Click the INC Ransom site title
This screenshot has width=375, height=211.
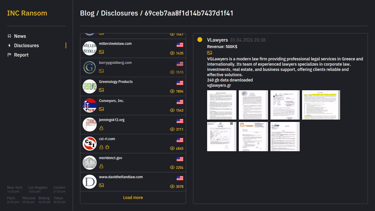click(x=27, y=13)
